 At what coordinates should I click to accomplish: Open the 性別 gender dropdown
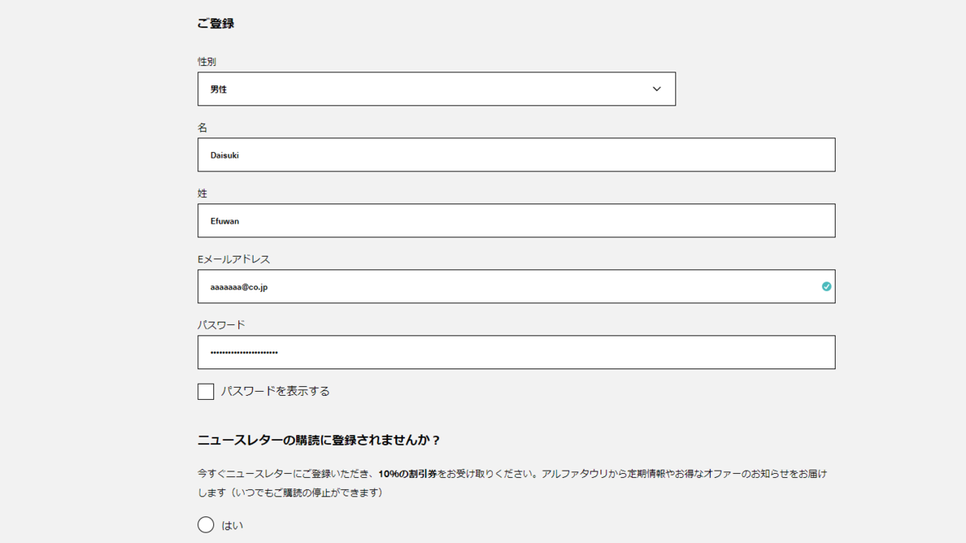tap(436, 89)
